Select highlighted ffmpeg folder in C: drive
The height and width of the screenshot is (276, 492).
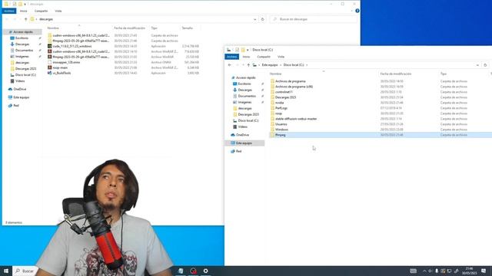coord(381,135)
